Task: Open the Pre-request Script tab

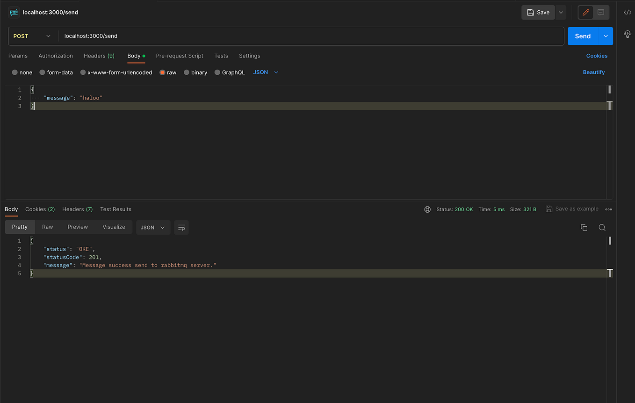Action: click(x=180, y=56)
